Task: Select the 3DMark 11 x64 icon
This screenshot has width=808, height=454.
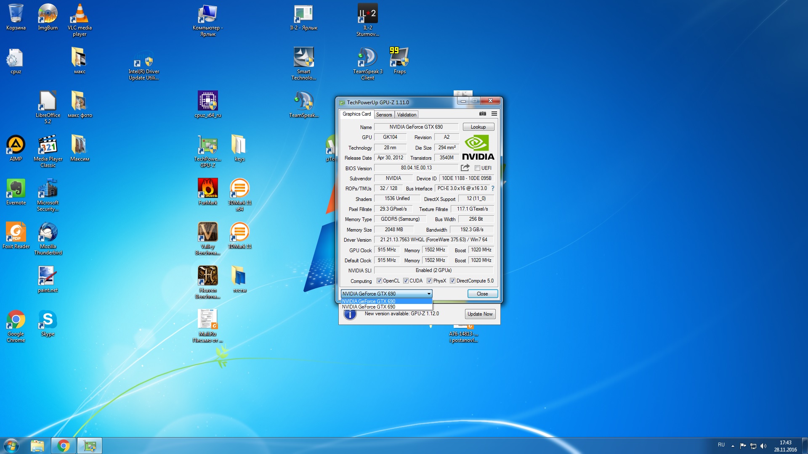Action: [x=239, y=195]
